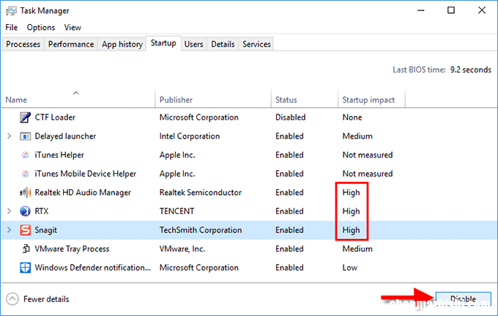Click the TENCENT publisher cell
Screen dimensions: 498x316
tap(176, 211)
